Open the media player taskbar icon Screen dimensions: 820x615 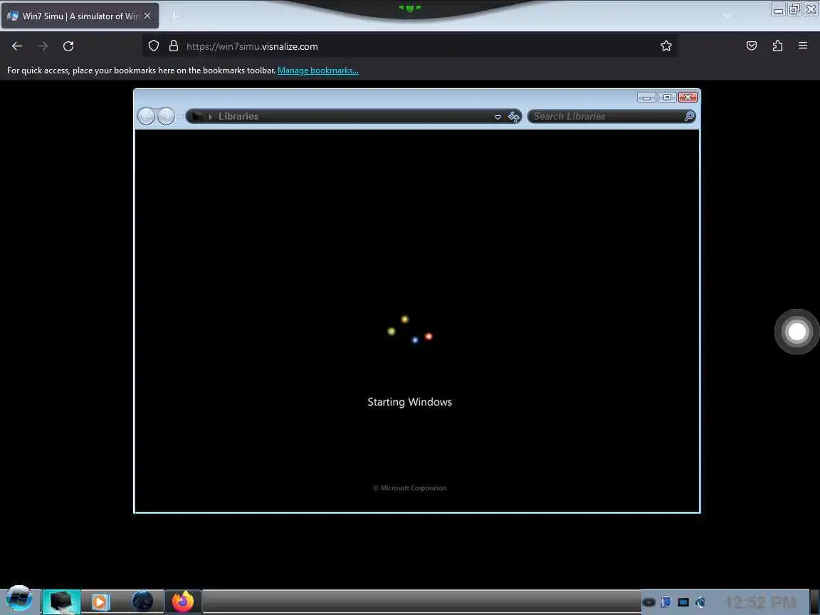(x=100, y=602)
